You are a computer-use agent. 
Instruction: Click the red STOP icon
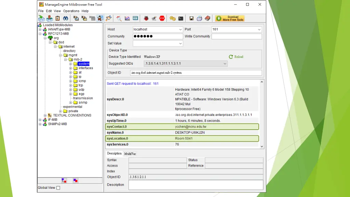[162, 18]
